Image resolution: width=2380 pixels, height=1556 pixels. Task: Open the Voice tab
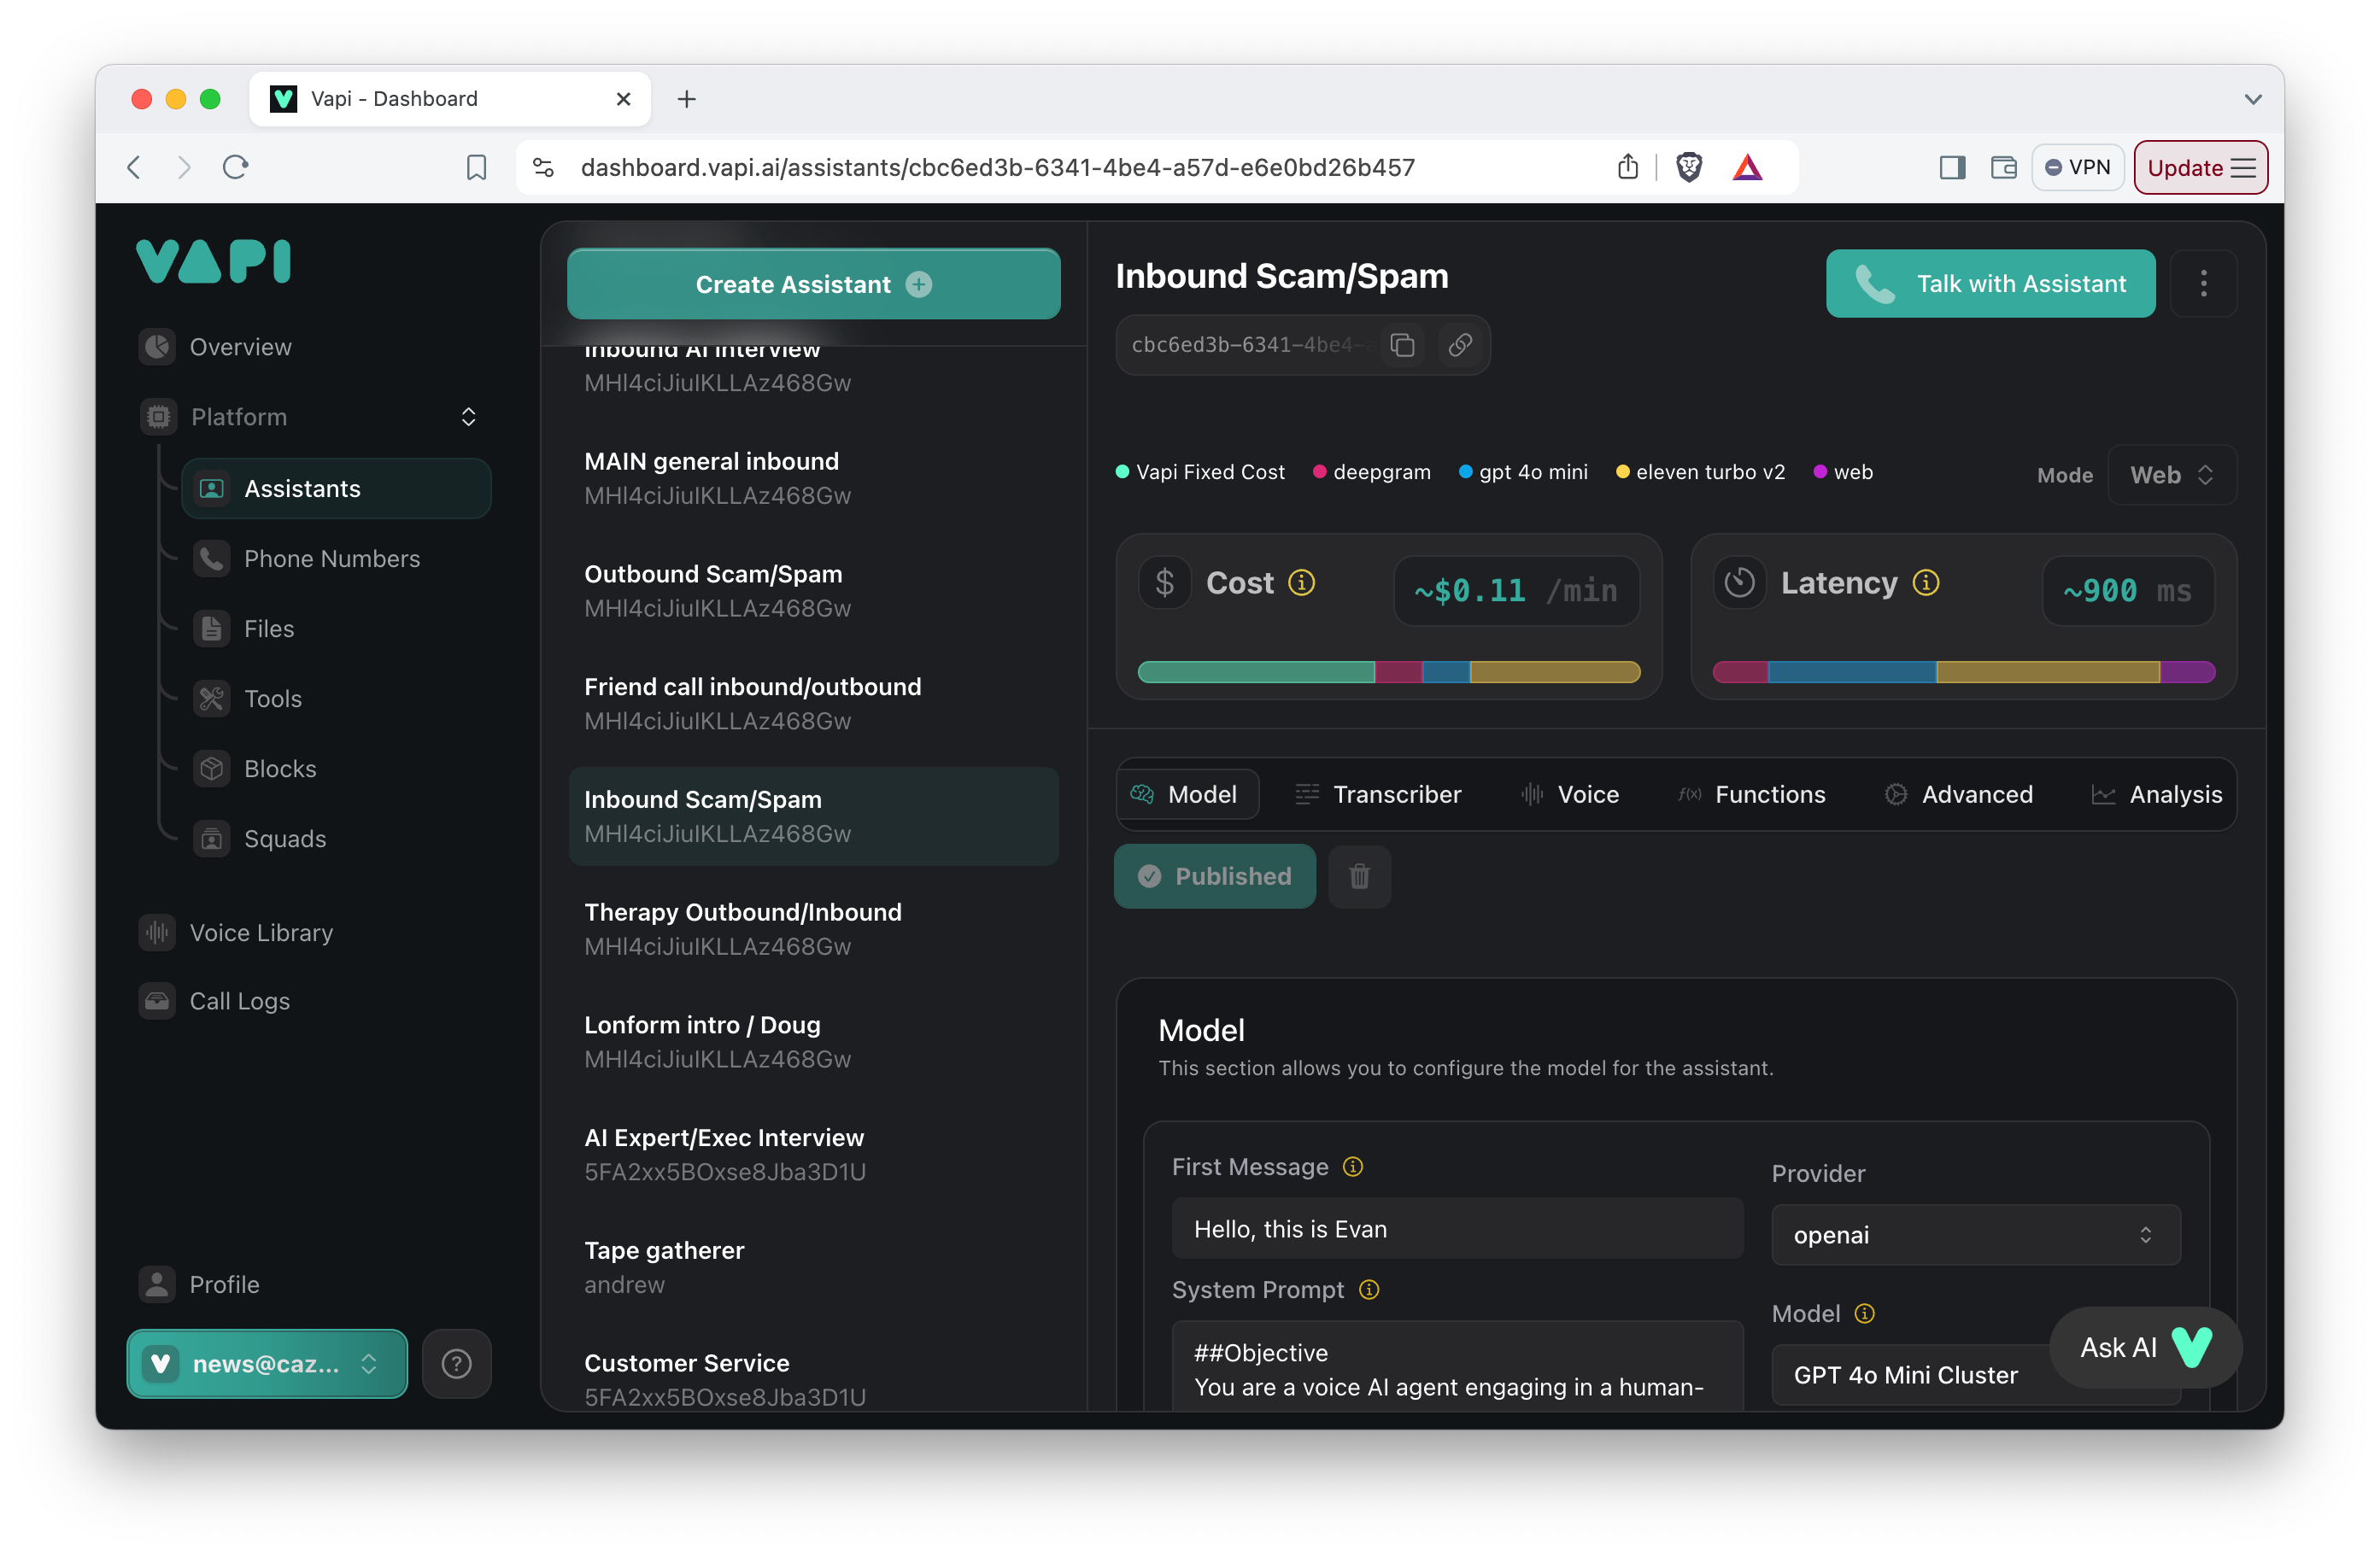(x=1569, y=794)
